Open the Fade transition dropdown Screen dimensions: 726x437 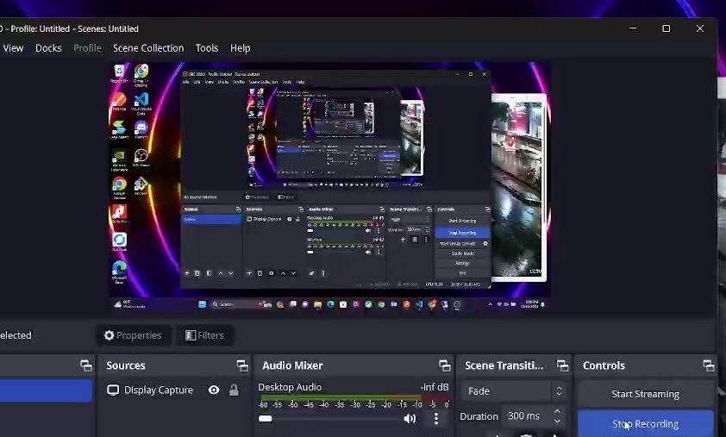point(514,391)
